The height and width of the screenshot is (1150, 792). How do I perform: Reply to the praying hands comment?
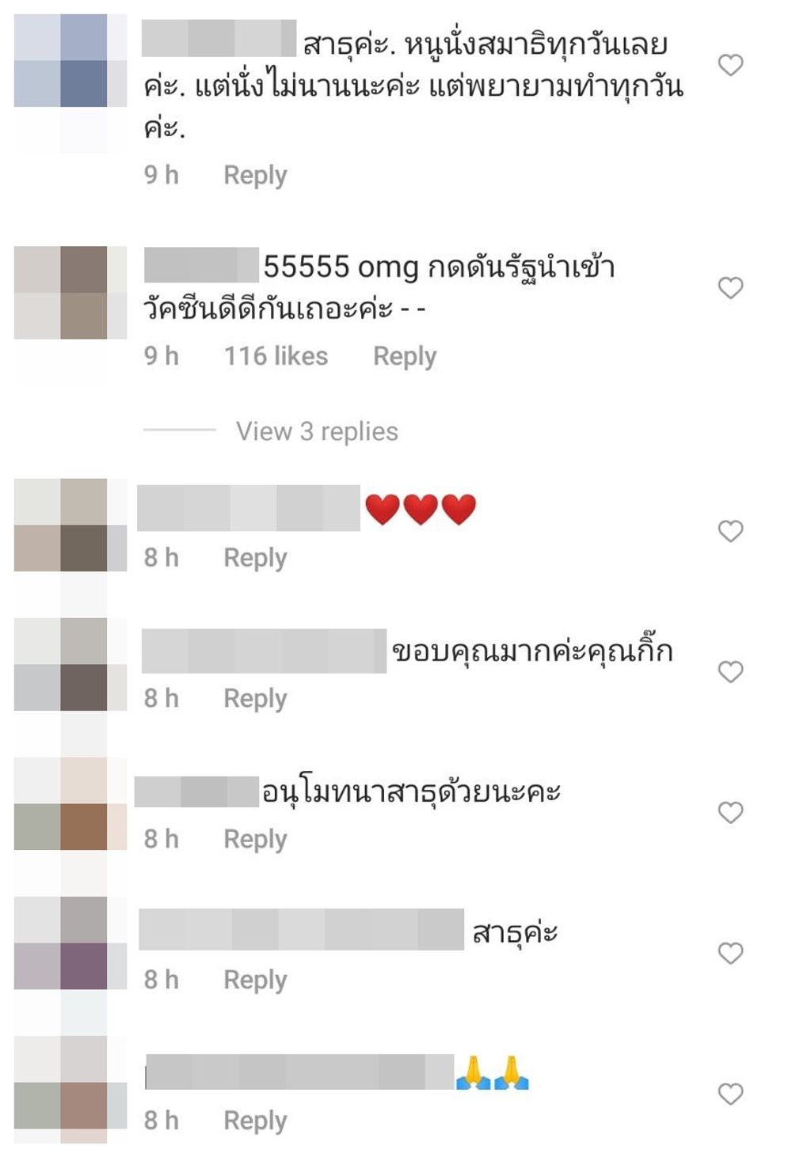tap(255, 1121)
